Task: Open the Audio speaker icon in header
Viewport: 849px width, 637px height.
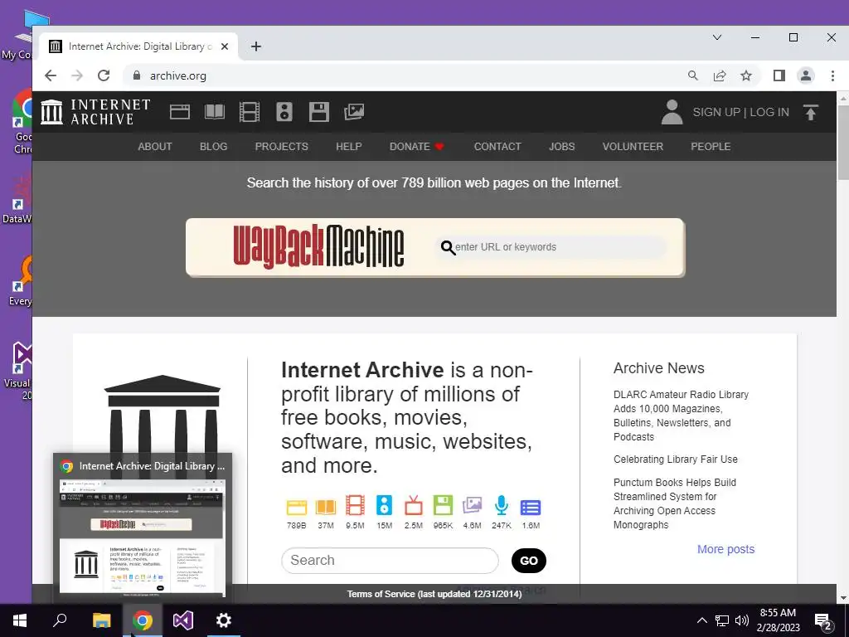Action: click(284, 112)
